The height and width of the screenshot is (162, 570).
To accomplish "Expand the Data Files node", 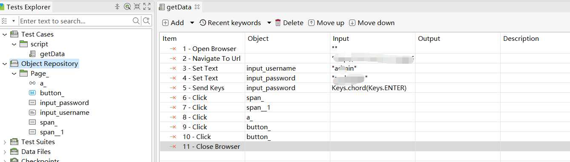I will pyautogui.click(x=4, y=151).
